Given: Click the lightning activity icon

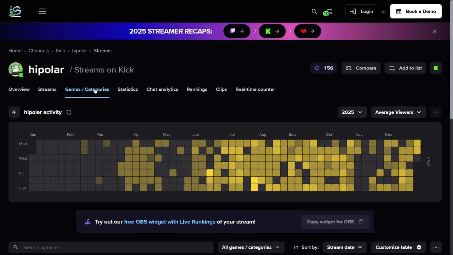Looking at the screenshot, I should (14, 112).
